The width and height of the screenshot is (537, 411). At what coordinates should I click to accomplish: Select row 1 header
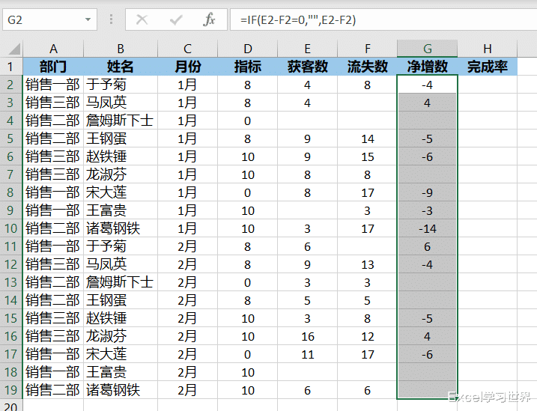(x=10, y=67)
